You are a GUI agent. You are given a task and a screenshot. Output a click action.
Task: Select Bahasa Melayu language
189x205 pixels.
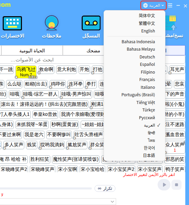point(141,49)
